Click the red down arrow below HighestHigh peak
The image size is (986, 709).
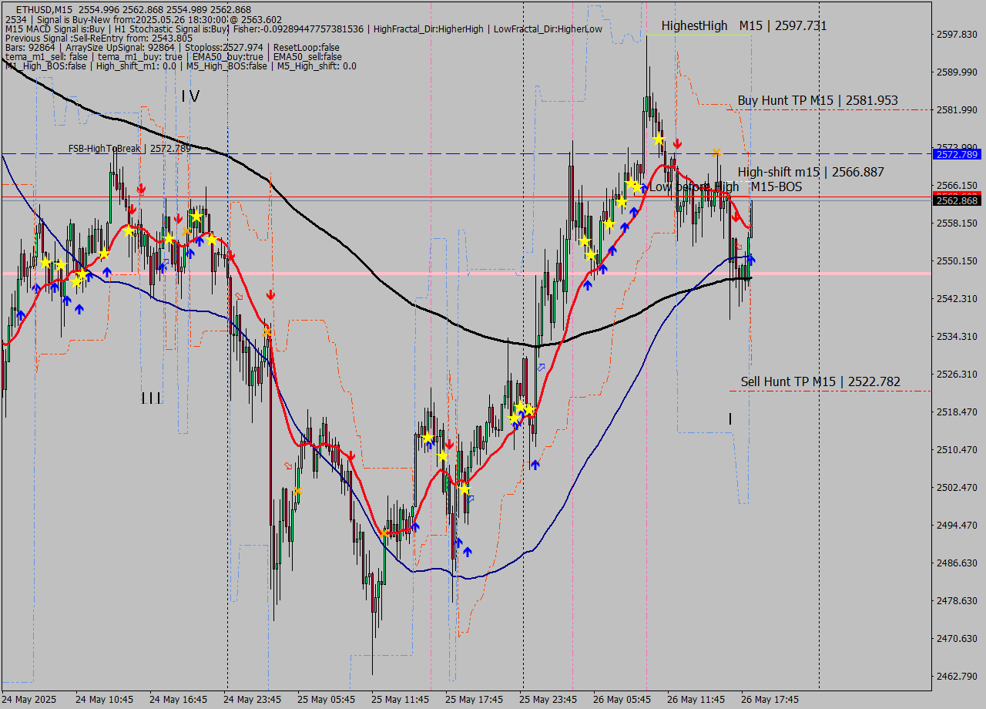tap(677, 143)
